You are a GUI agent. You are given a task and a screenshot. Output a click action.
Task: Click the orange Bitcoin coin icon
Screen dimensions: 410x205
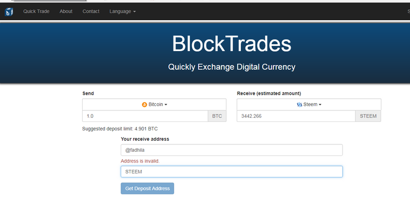(x=144, y=104)
